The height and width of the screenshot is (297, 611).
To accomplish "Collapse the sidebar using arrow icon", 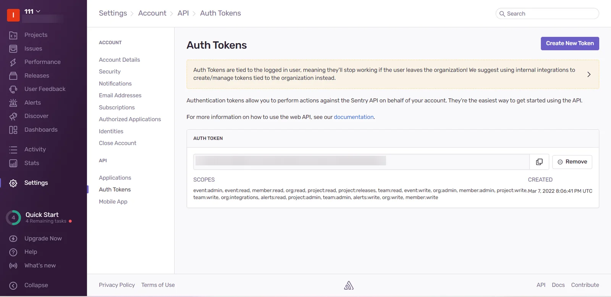I will click(x=13, y=286).
